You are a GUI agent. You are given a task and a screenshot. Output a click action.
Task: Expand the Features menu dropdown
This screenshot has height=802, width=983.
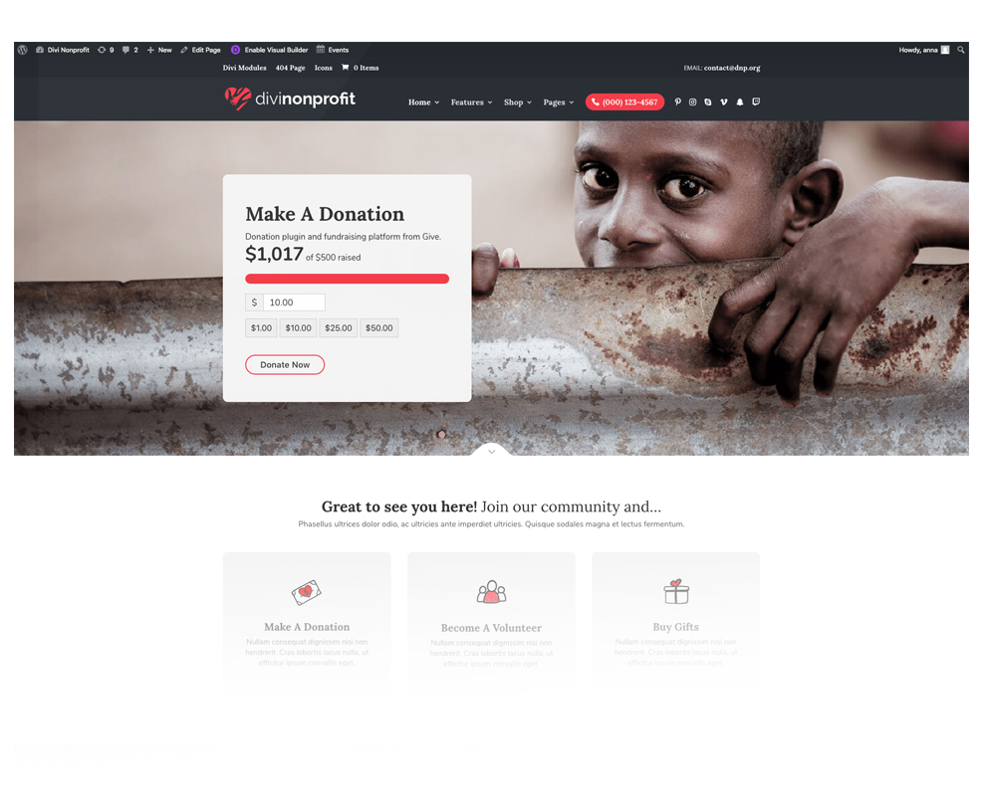pyautogui.click(x=471, y=102)
